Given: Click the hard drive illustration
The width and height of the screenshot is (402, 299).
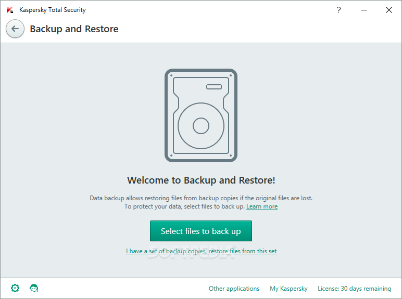Looking at the screenshot, I should (x=201, y=115).
